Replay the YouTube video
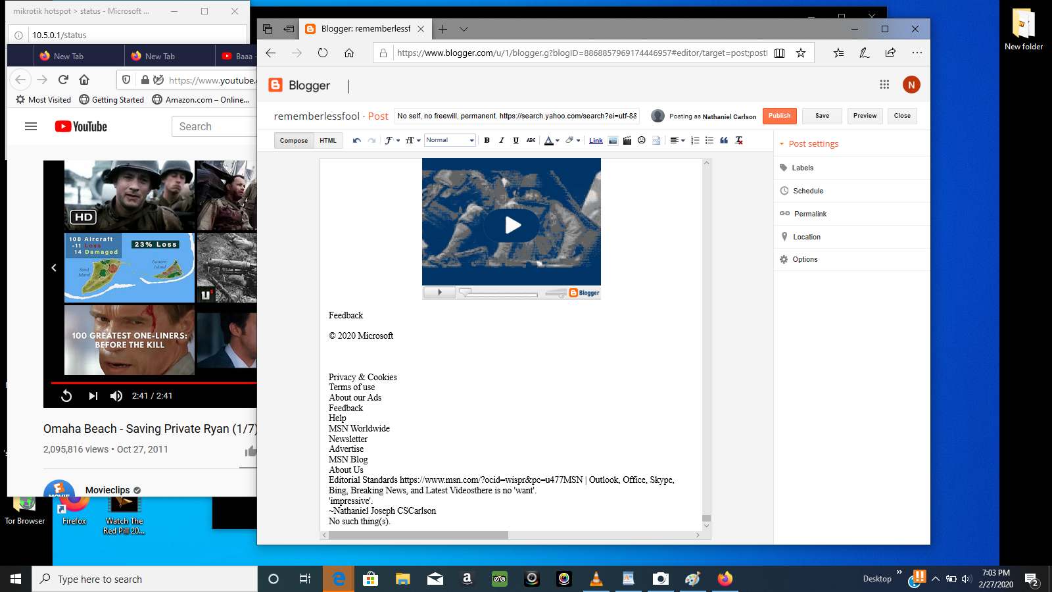 66,395
